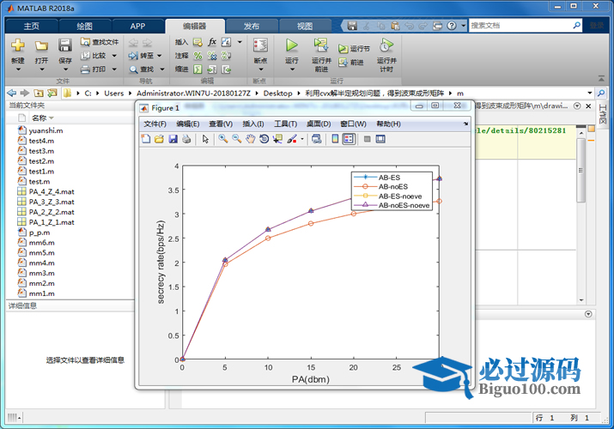
Task: Click the Go To (转至) arrow icon
Action: tap(133, 56)
